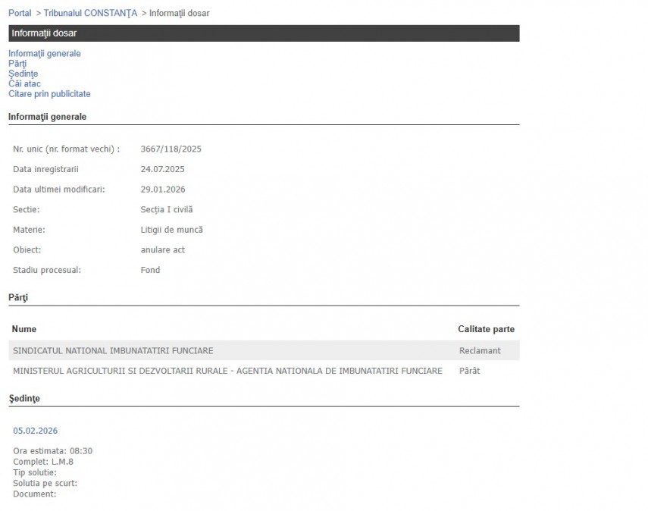
Task: Select the SINDICATUL NATIONAL IMBUNATATIRI FUNCIARE row
Action: click(x=113, y=351)
